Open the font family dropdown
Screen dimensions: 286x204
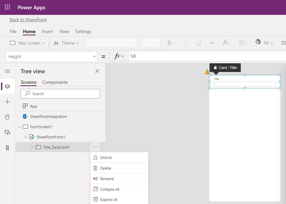[111, 43]
